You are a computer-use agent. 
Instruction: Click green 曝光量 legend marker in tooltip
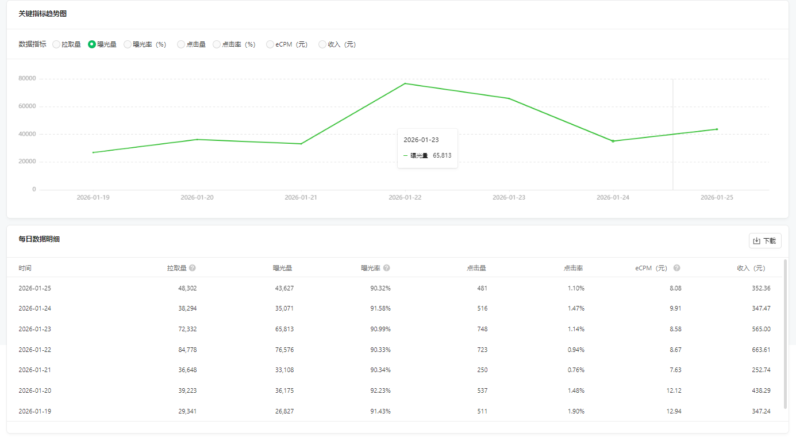pos(406,155)
